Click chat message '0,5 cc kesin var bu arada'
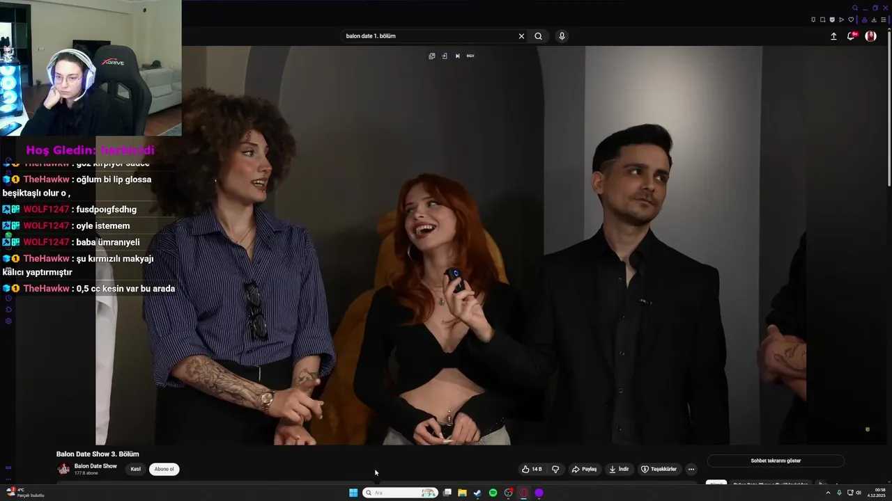This screenshot has width=892, height=501. 125,289
